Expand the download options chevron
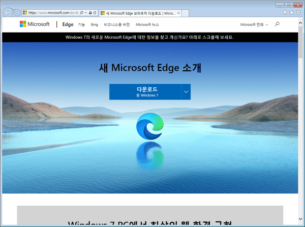Image resolution: width=305 pixels, height=227 pixels. coord(186,92)
